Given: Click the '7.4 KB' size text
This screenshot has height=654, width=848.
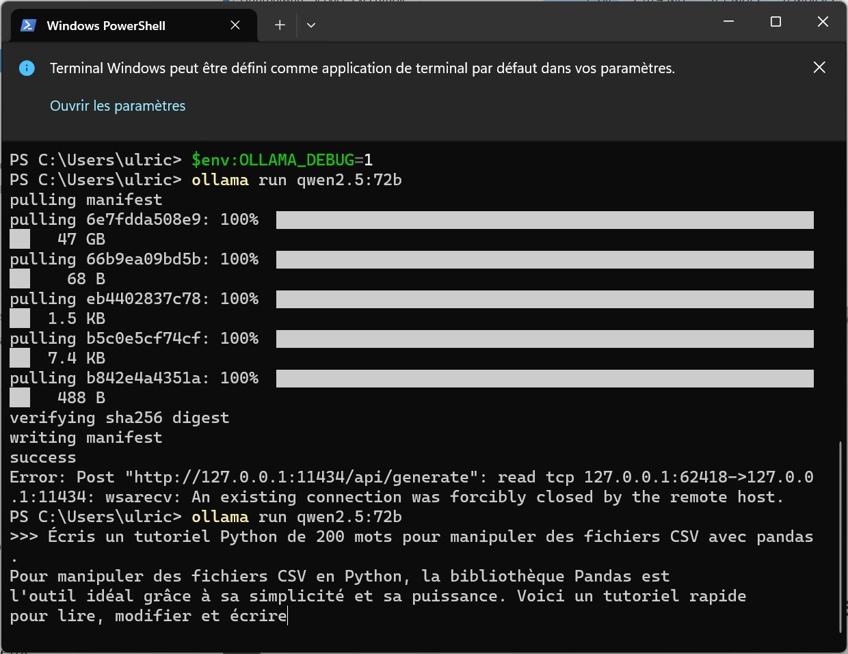Looking at the screenshot, I should (x=77, y=358).
